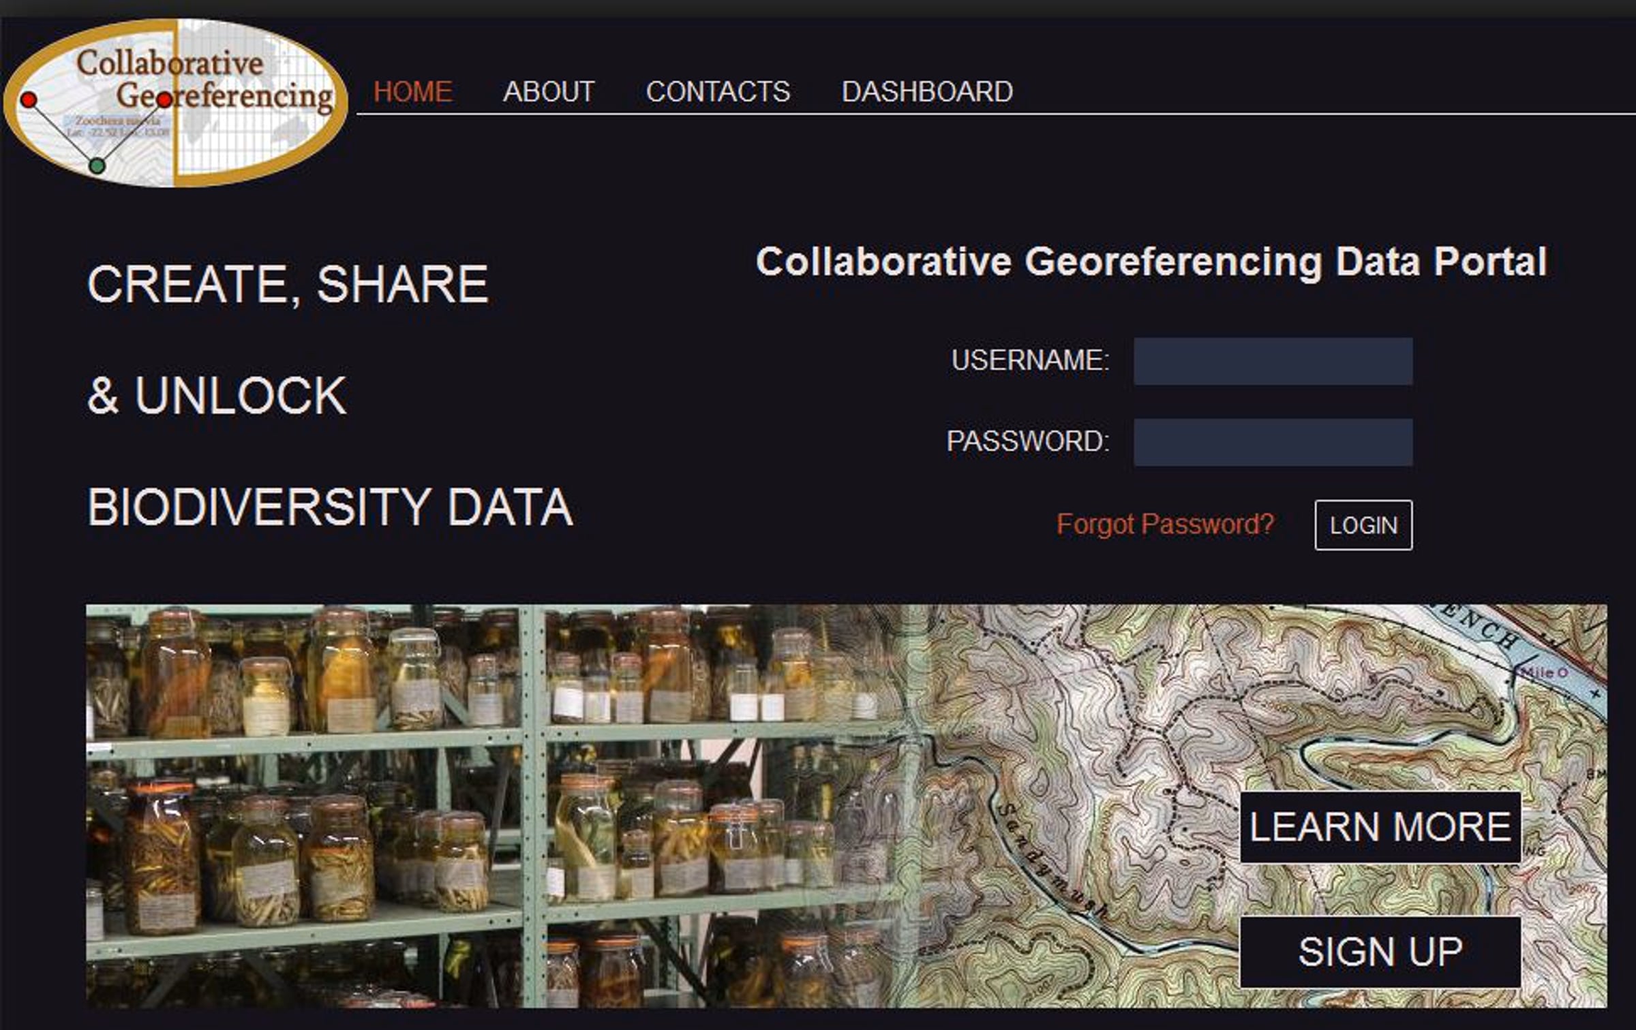Click the green node dot in logo
This screenshot has width=1636, height=1030.
tap(97, 166)
